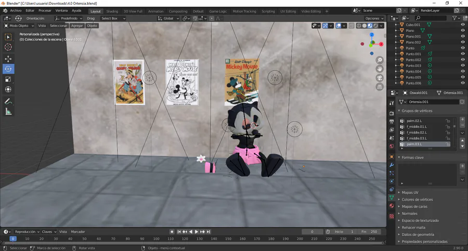Viewport: 468px width, 251px height.
Task: Toggle visibility of Punto.003
Action: pyautogui.click(x=463, y=65)
